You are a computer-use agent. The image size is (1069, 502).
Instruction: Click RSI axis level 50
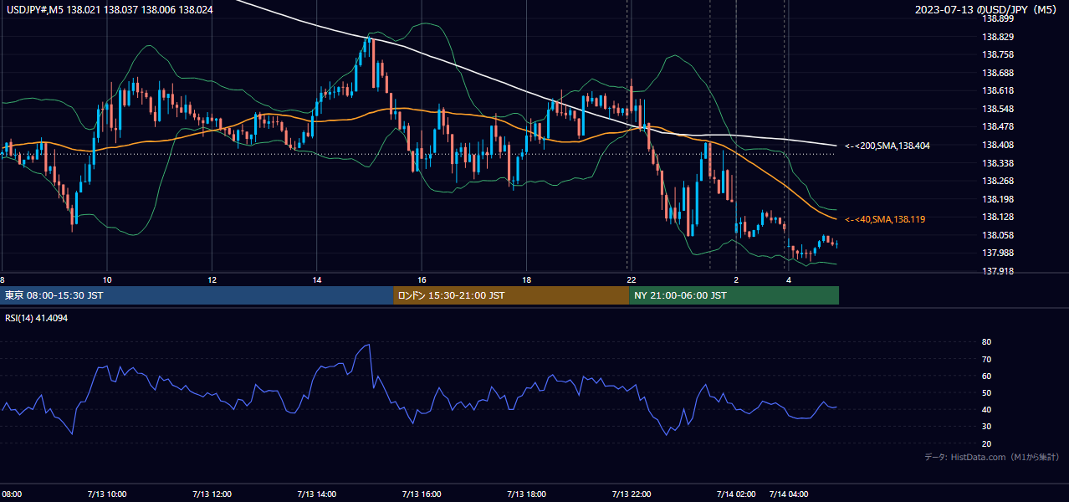click(x=986, y=392)
